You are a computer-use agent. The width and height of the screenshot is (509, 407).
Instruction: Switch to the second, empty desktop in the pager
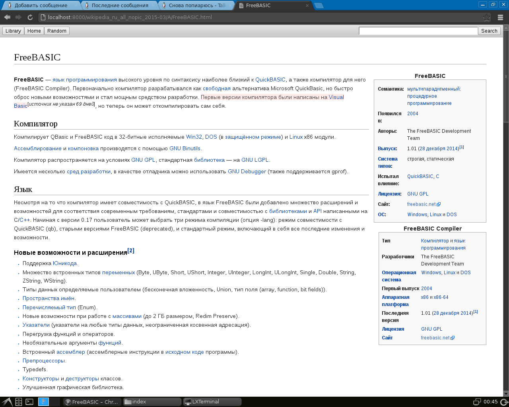click(55, 402)
